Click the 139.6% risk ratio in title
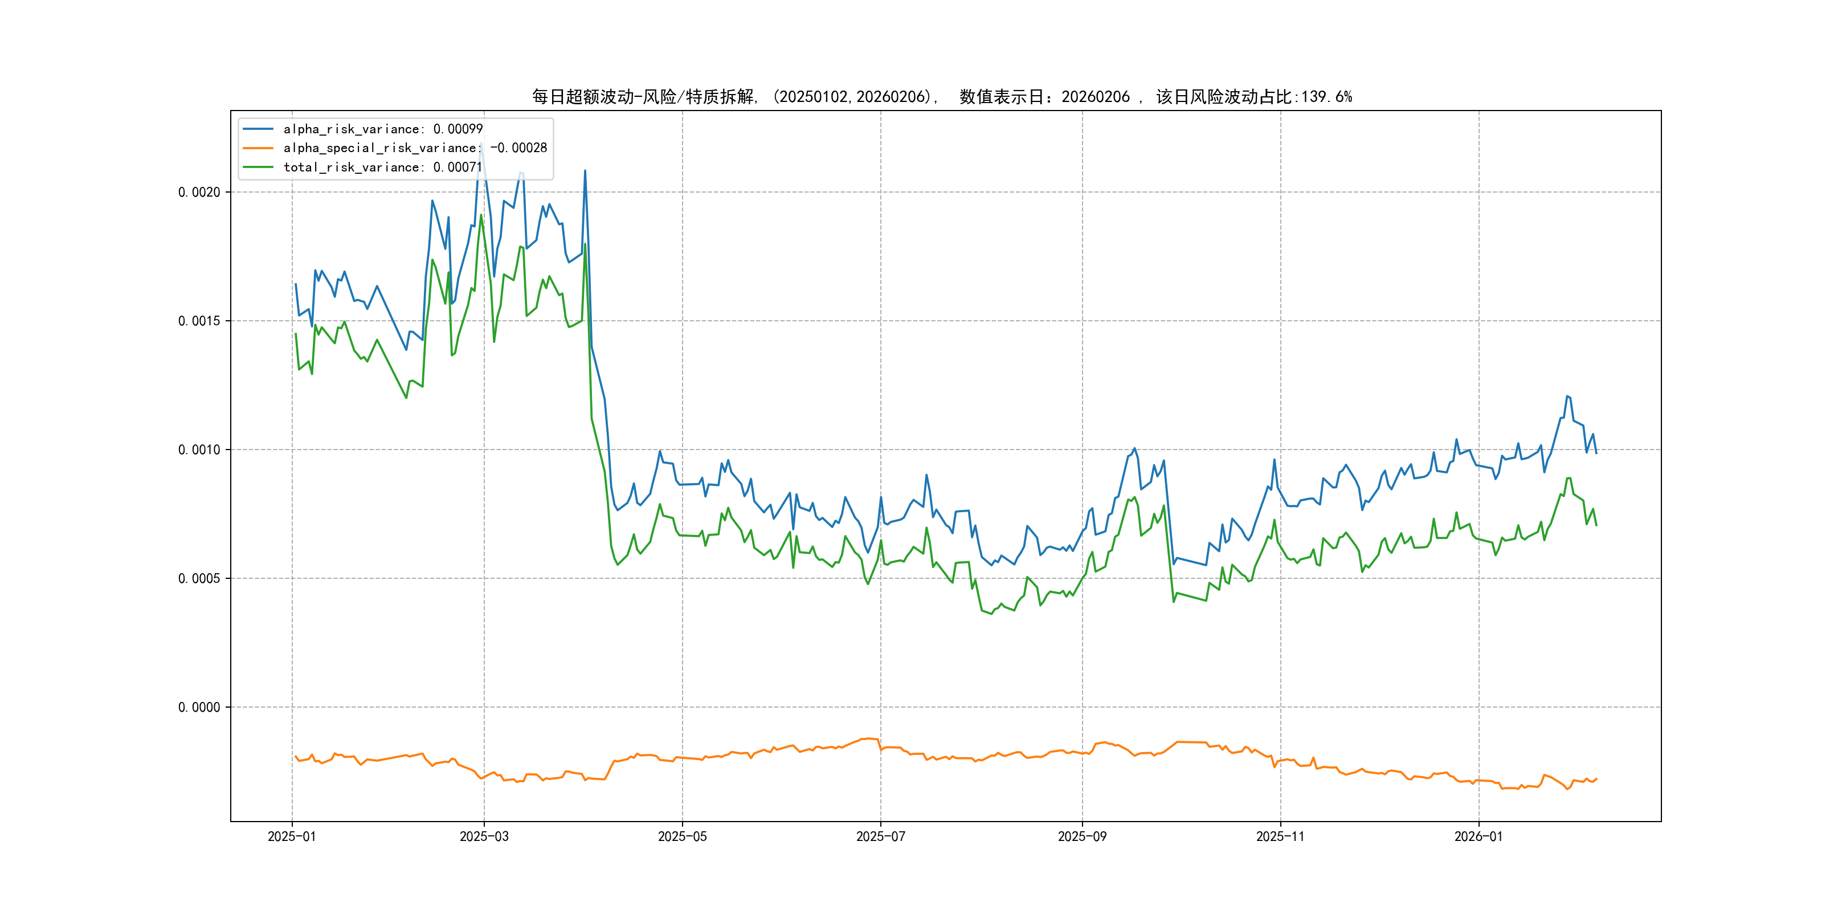This screenshot has width=1846, height=923. (x=1326, y=97)
